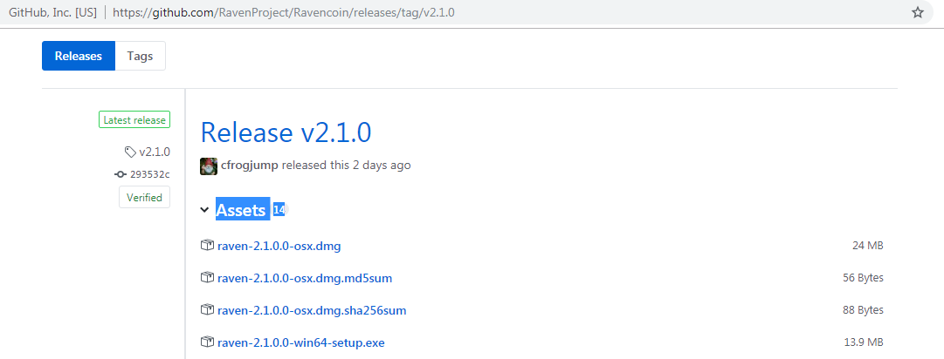Click the 13.9 MB file size
Viewport: 944px width, 359px height.
(864, 342)
